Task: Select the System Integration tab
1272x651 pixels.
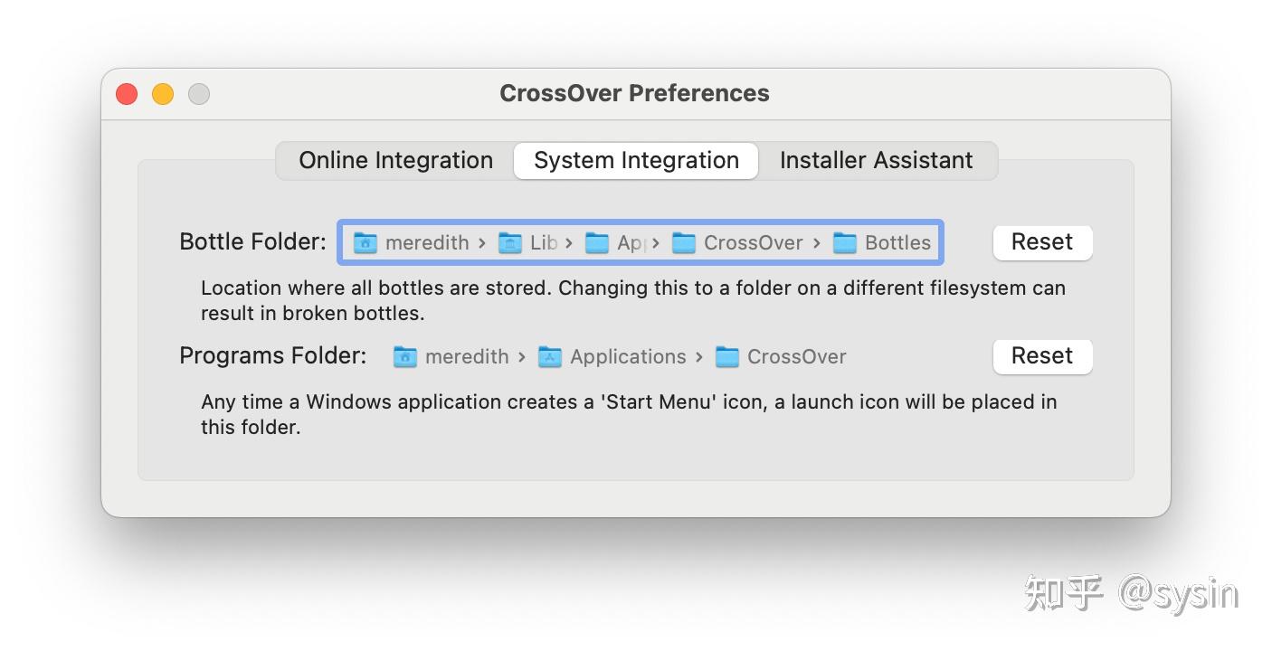Action: pos(635,160)
